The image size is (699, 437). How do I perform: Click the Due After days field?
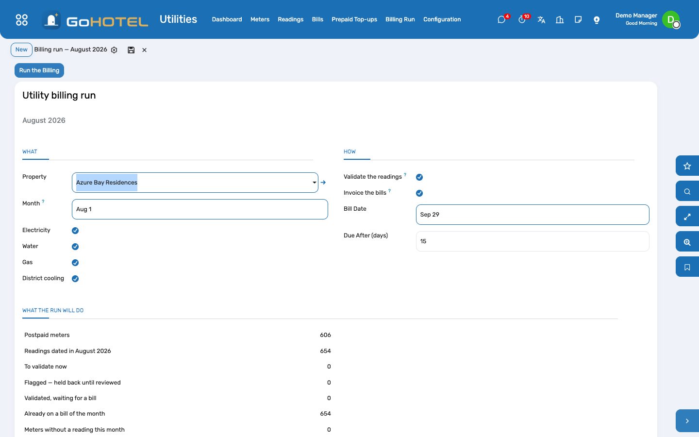[x=533, y=241]
